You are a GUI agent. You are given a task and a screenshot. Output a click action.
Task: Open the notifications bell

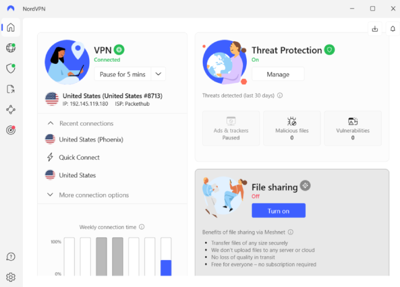(x=393, y=29)
